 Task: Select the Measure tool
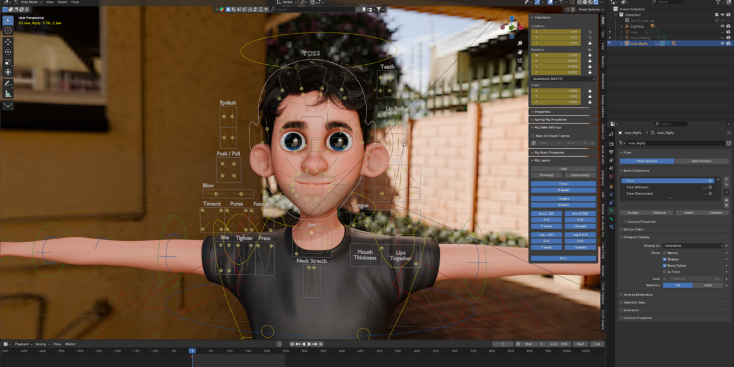click(x=8, y=94)
